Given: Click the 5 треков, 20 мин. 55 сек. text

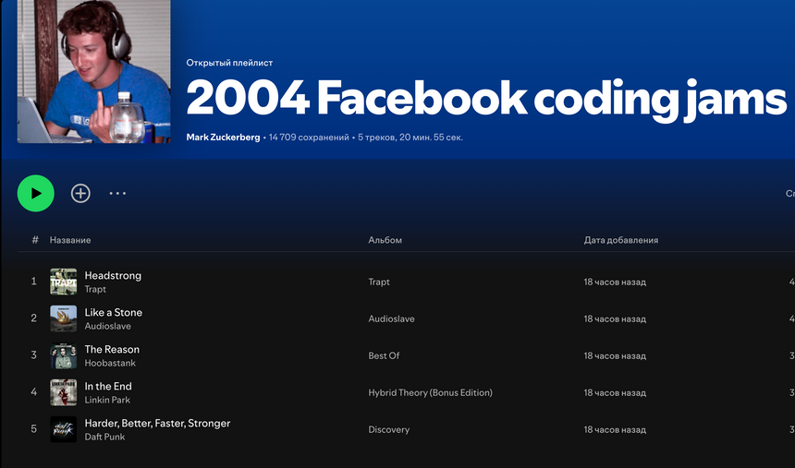Looking at the screenshot, I should [410, 138].
